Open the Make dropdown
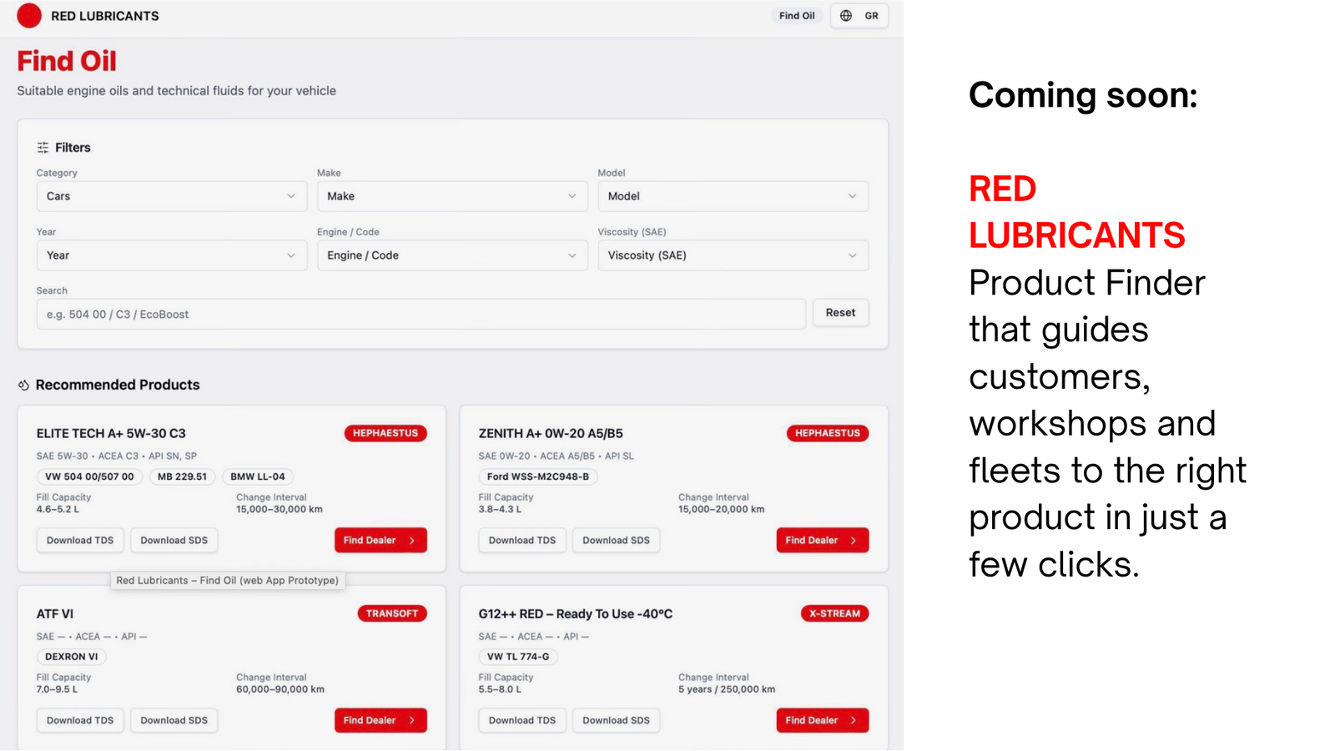The width and height of the screenshot is (1335, 751). (x=452, y=196)
